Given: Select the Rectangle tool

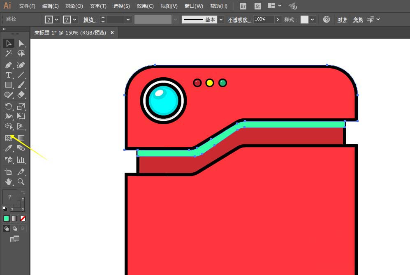Looking at the screenshot, I should point(8,85).
